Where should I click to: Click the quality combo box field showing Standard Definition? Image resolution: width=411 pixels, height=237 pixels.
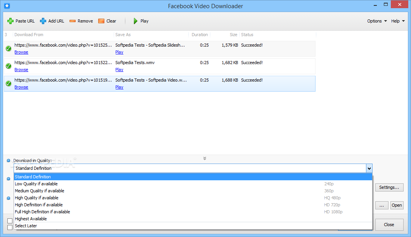coord(190,168)
